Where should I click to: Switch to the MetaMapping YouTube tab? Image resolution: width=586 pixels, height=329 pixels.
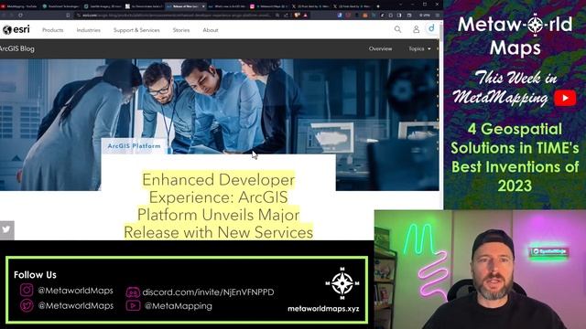(x=19, y=6)
